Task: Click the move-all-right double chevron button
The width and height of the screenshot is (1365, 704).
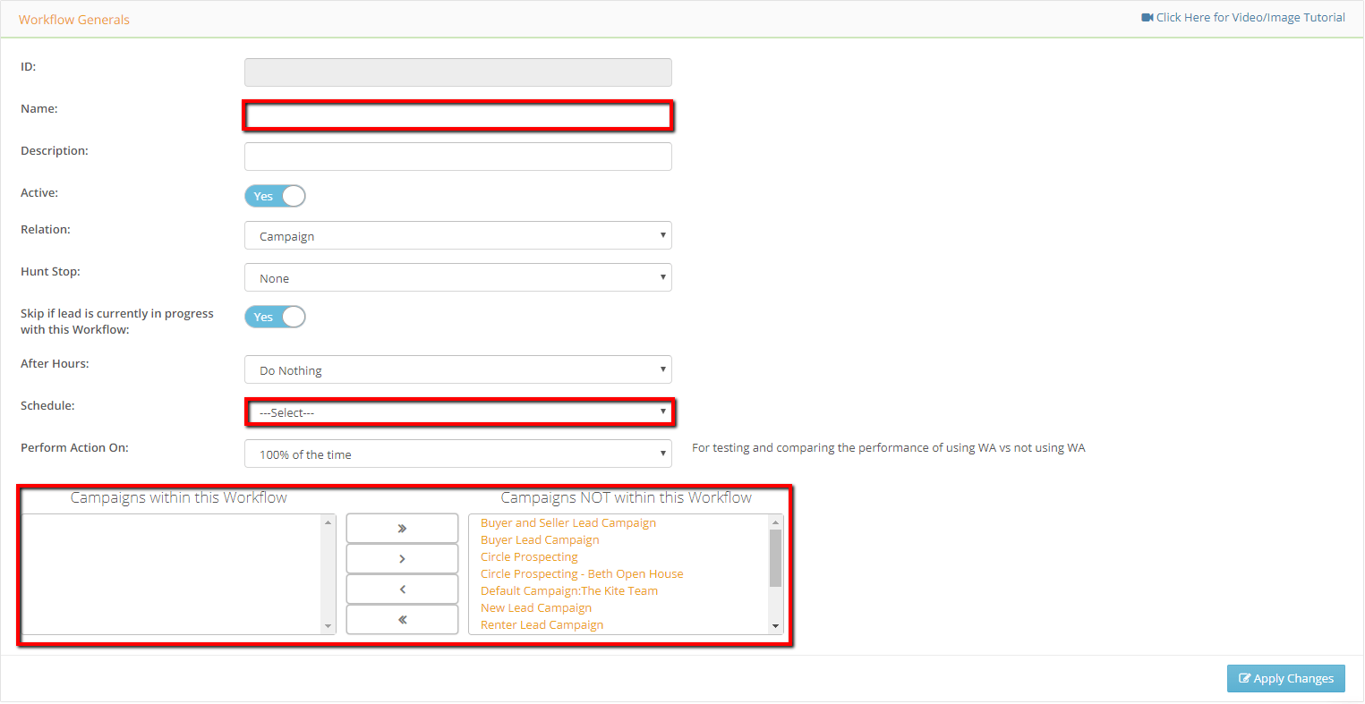Action: pos(402,529)
